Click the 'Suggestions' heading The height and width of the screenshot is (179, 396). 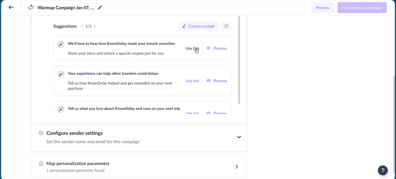click(65, 26)
